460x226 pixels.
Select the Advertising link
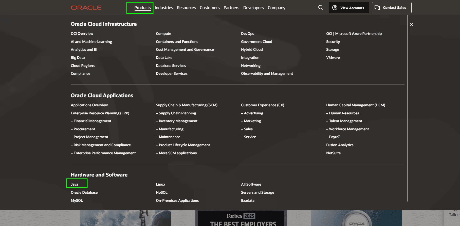(252, 113)
